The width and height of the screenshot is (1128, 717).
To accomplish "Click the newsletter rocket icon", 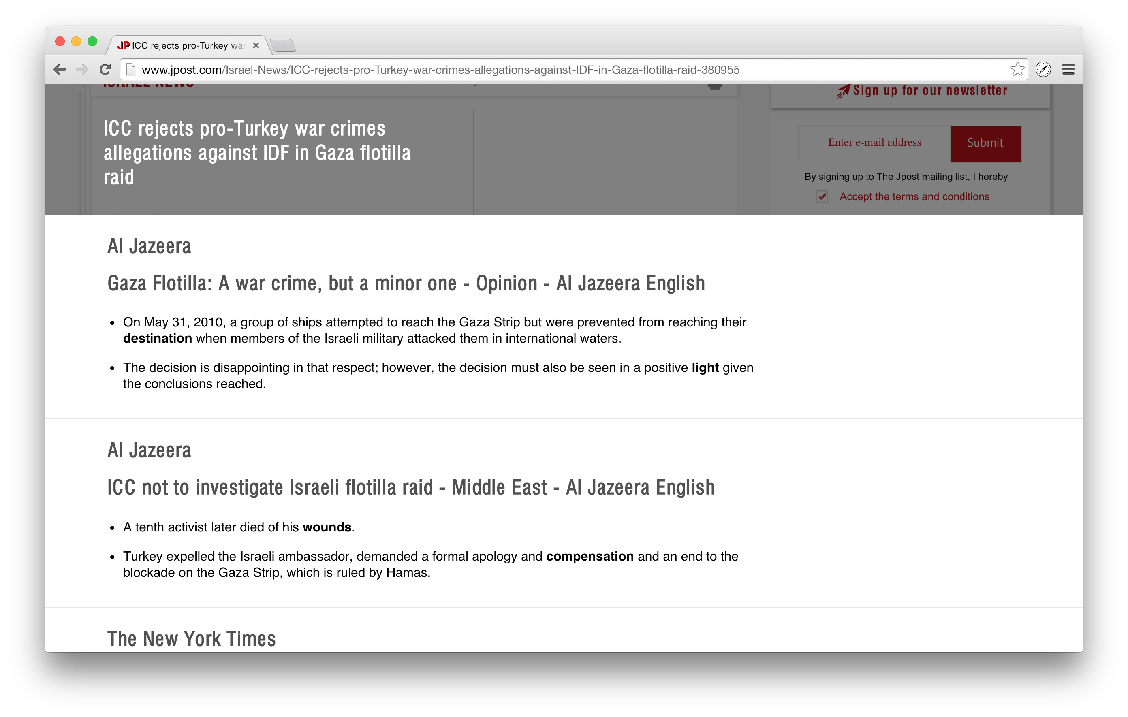I will click(x=843, y=91).
